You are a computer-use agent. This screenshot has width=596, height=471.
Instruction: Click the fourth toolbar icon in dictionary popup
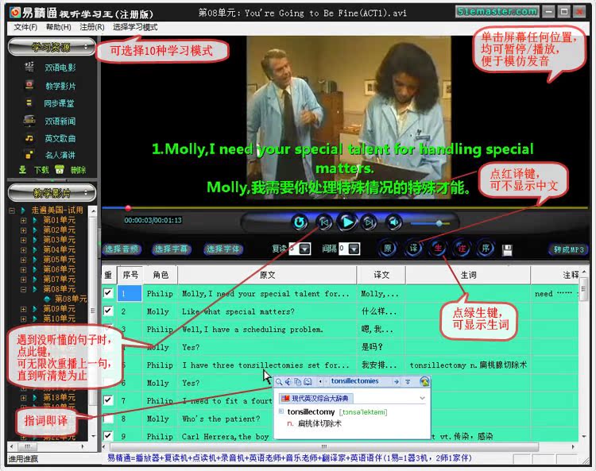pos(308,381)
